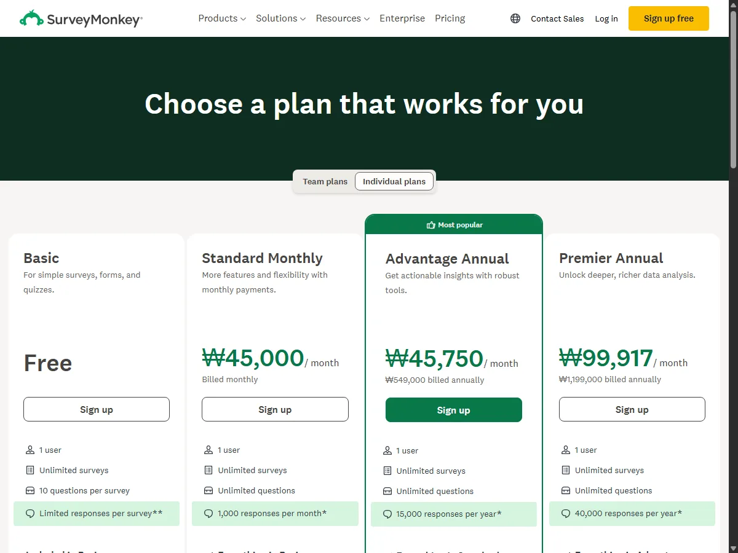Image resolution: width=738 pixels, height=553 pixels.
Task: Click the questions icon in Advantage Annual
Action: coord(387,491)
